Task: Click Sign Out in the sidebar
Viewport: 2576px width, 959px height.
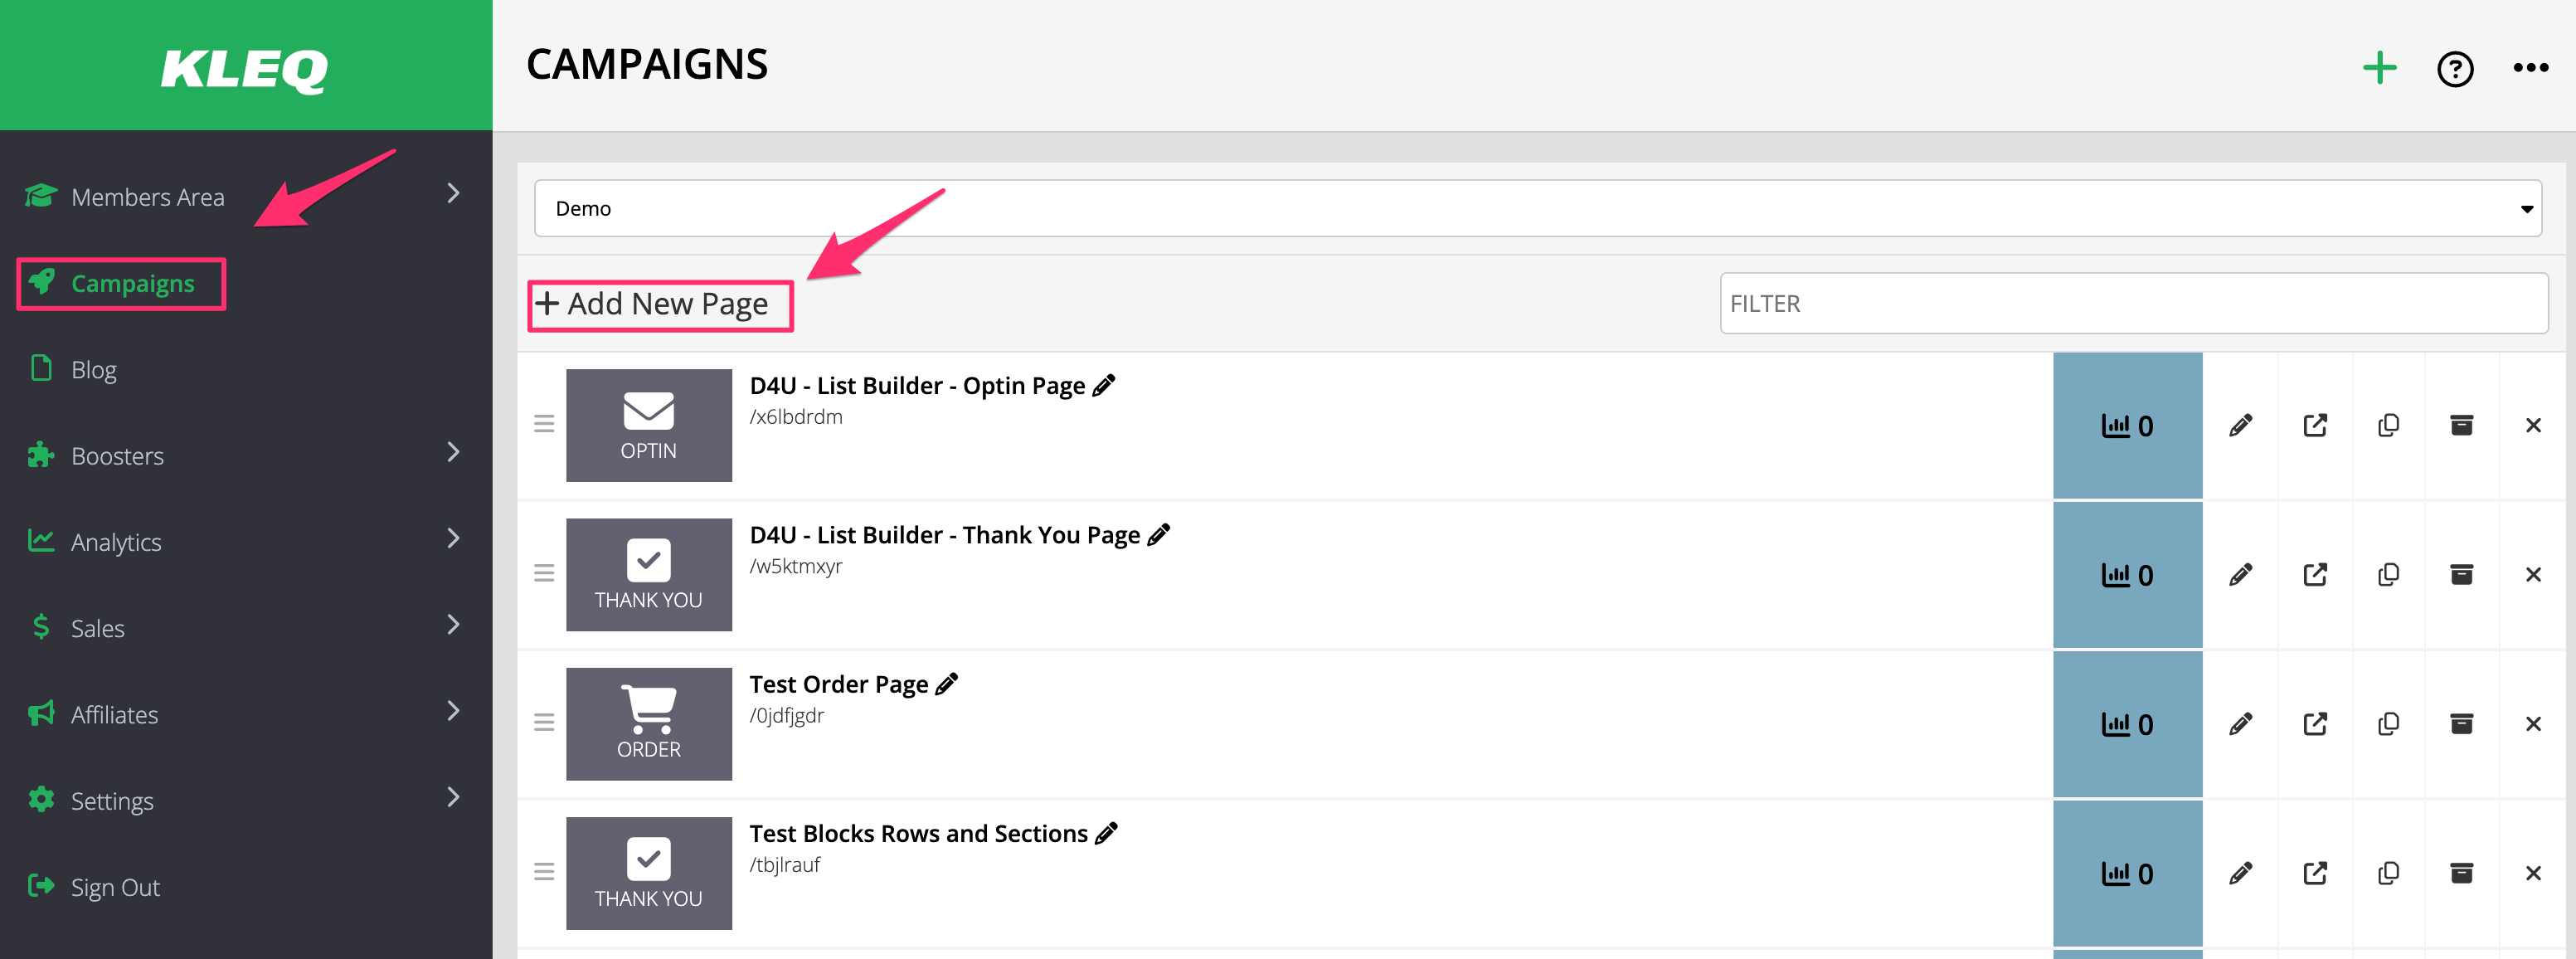Action: pos(115,887)
